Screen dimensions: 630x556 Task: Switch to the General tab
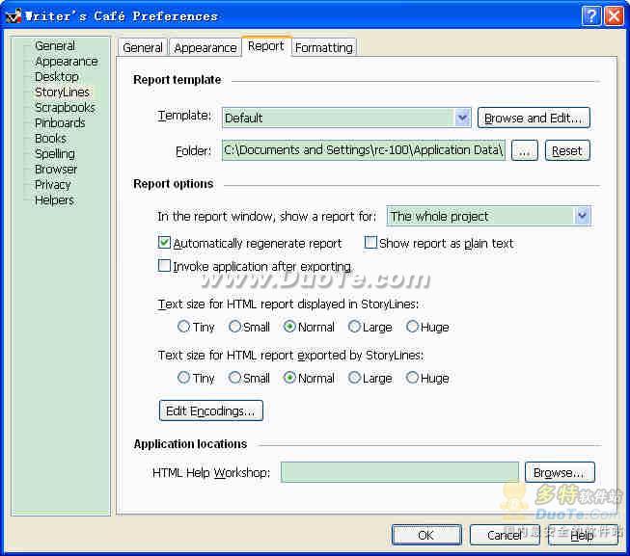(x=143, y=48)
